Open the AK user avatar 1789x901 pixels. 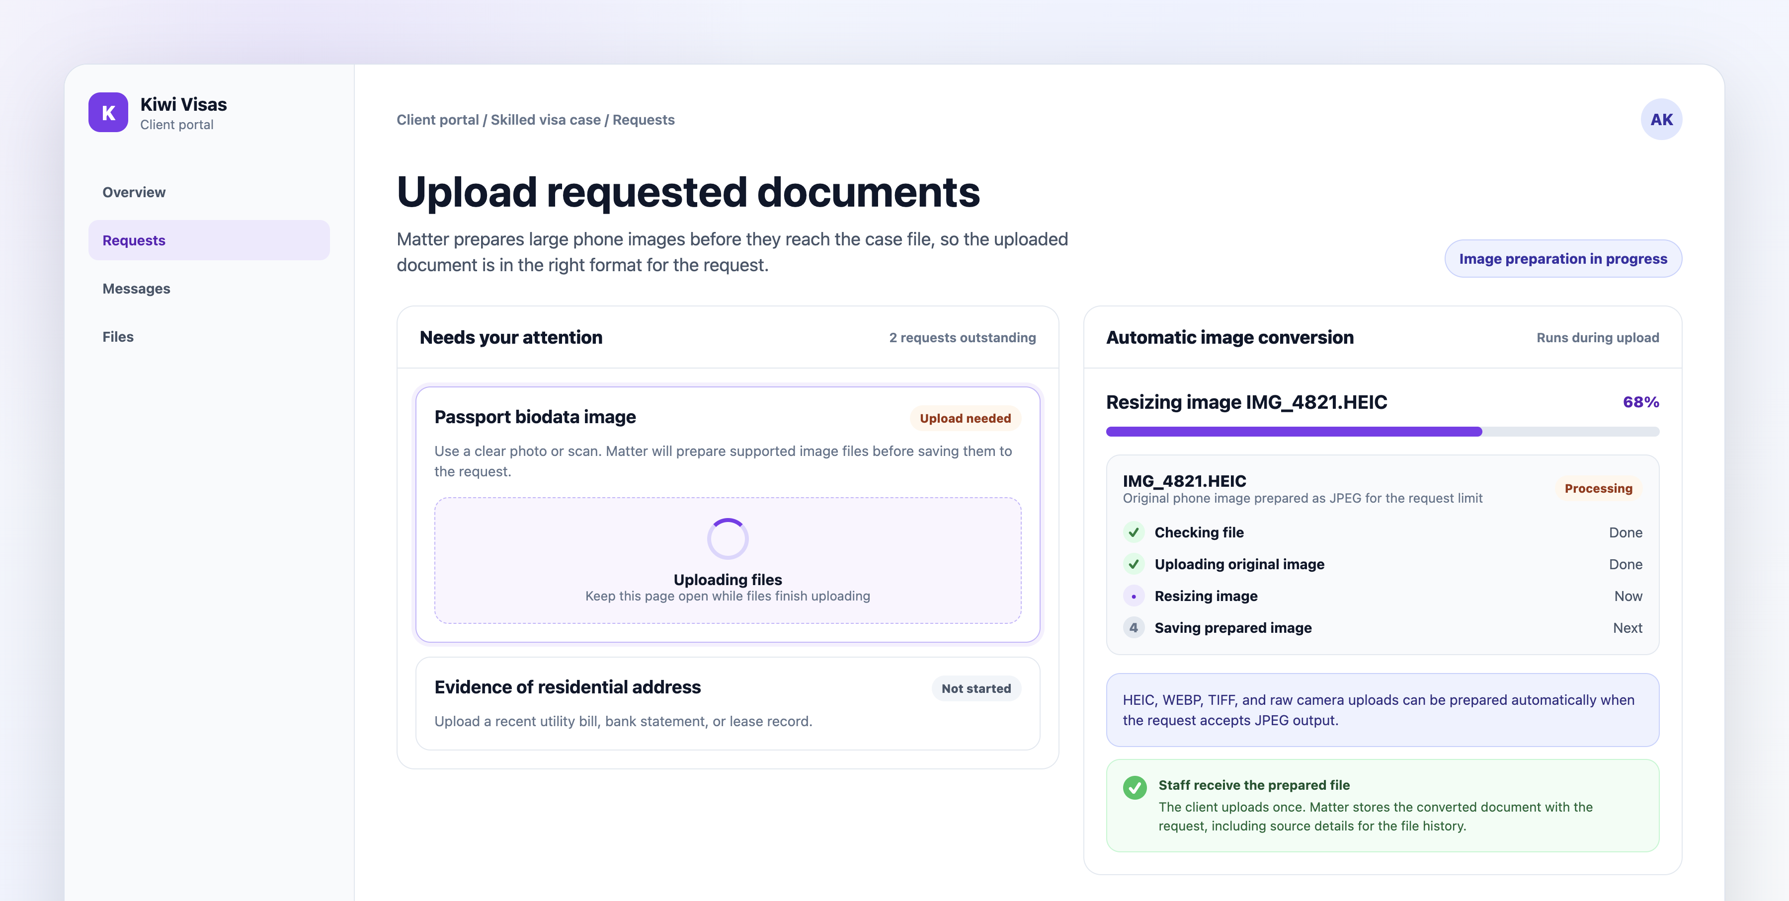pyautogui.click(x=1661, y=119)
